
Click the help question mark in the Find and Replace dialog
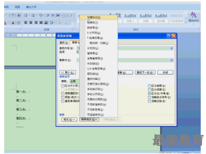[x=169, y=36]
